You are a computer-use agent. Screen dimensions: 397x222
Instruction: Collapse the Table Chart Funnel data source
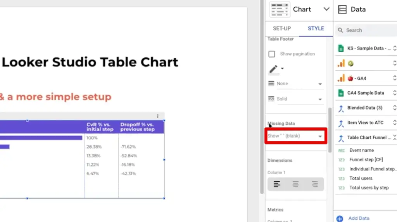tap(394, 138)
